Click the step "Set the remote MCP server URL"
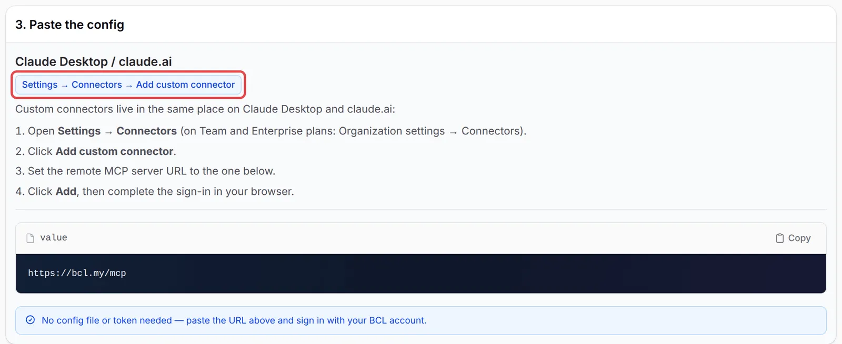The height and width of the screenshot is (344, 842). pyautogui.click(x=145, y=171)
